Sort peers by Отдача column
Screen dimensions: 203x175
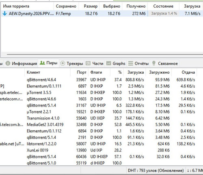[188, 73]
